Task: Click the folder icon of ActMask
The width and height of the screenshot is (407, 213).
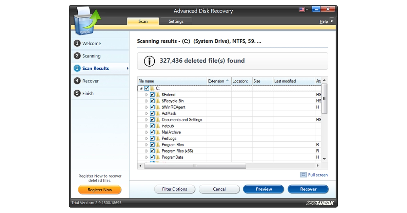Action: [158, 113]
